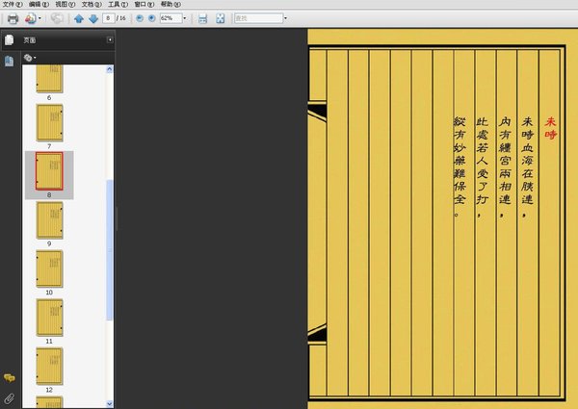Click the red 未時 heading in the document
This screenshot has width=578, height=409.
(x=550, y=128)
